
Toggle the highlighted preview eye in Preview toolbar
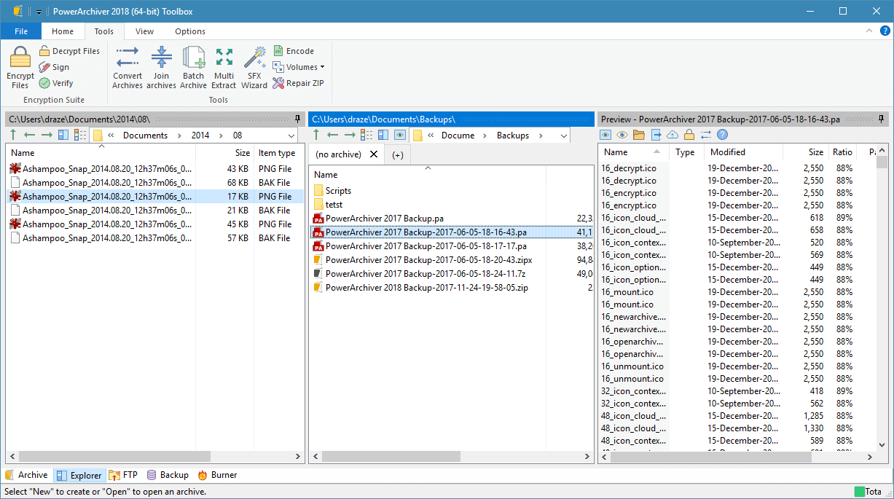point(605,135)
